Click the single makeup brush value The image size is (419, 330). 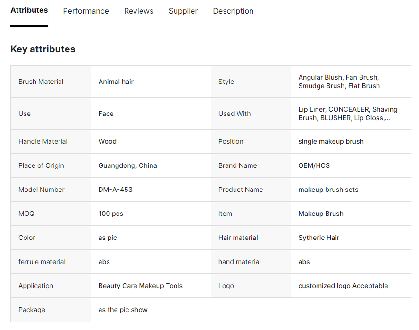pyautogui.click(x=331, y=141)
